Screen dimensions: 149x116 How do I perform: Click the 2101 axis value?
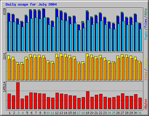[x=4, y=56]
